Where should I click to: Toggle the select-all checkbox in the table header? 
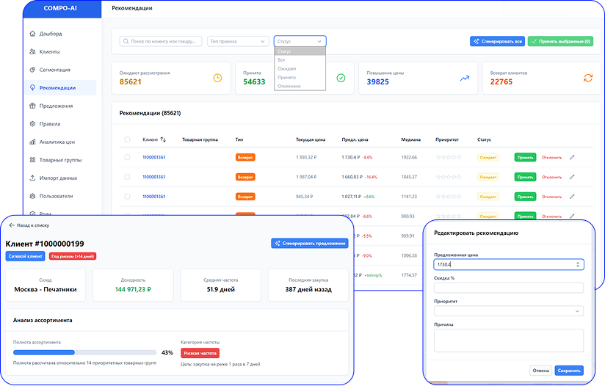click(128, 139)
